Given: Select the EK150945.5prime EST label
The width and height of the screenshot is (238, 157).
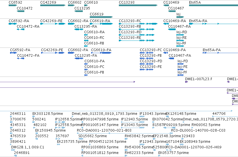Looking at the screenshot, I should (x=50, y=130).
